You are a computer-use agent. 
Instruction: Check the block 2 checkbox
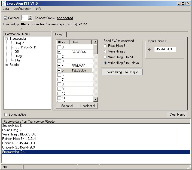59,57
